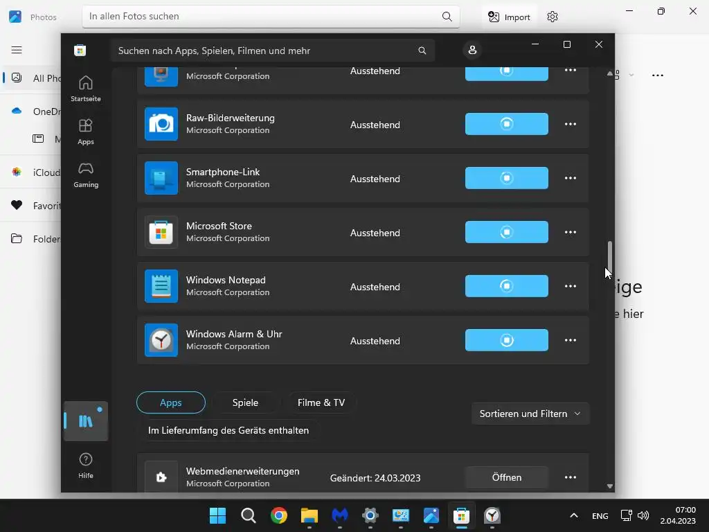709x532 pixels.
Task: Open Photos more options ellipsis
Action: (658, 76)
